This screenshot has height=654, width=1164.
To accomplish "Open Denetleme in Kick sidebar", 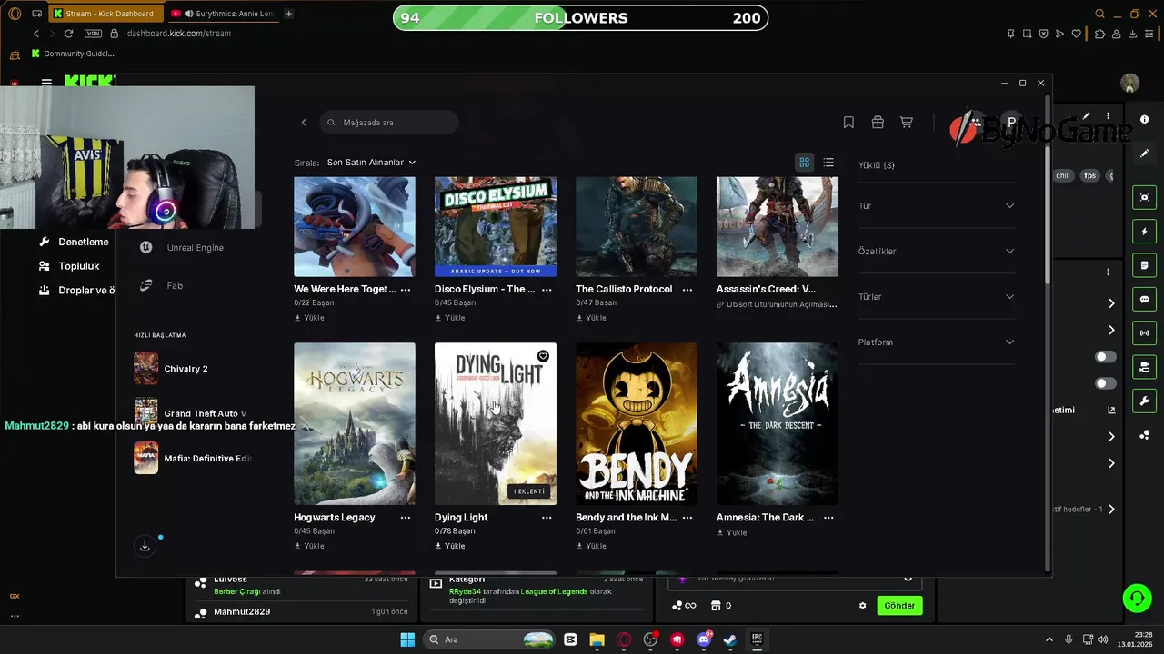I will (x=74, y=242).
